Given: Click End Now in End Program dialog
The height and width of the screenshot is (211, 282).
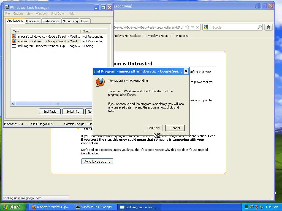Looking at the screenshot, I should point(153,128).
